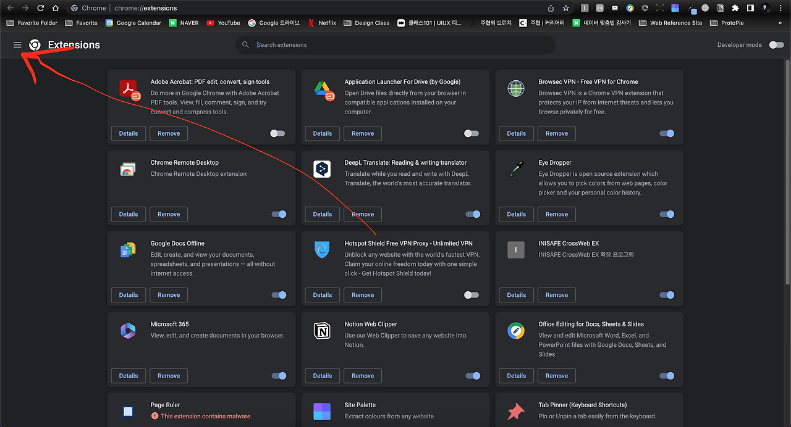
Task: Disable the Browsec VPN extension
Action: tap(667, 133)
